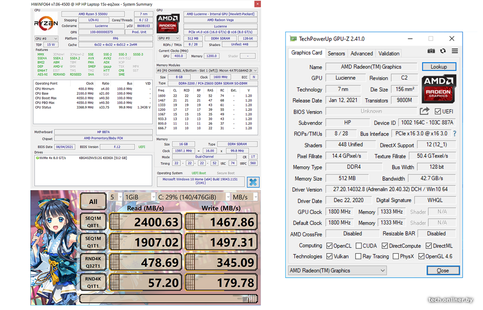Toggle the UEFI checkbox
This screenshot has height=310, width=483.
pyautogui.click(x=438, y=111)
